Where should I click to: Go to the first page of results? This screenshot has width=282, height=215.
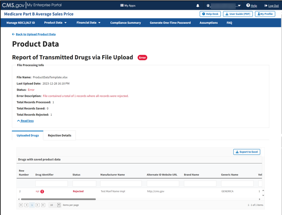click(21, 205)
